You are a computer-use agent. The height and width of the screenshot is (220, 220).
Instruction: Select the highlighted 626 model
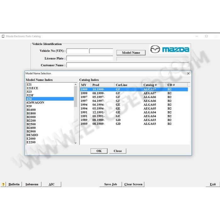50,99
